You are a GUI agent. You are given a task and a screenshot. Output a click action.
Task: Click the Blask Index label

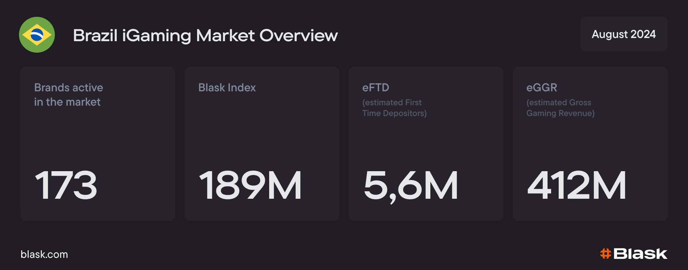[227, 87]
